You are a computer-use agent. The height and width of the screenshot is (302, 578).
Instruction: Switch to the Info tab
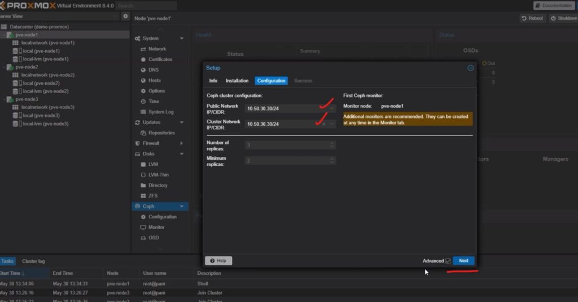click(x=213, y=81)
